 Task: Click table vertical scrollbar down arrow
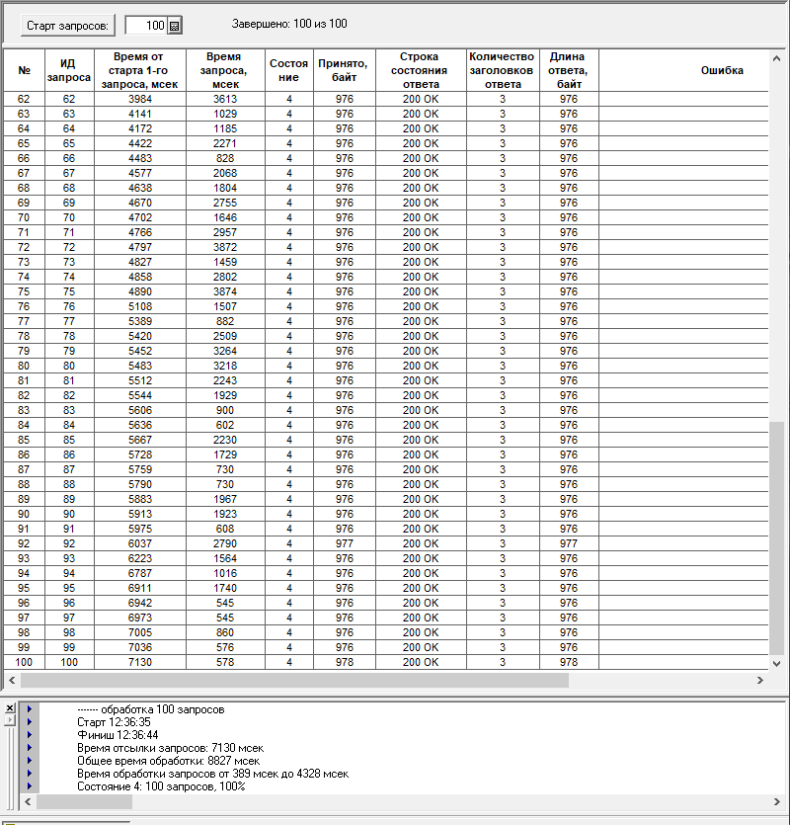[776, 664]
